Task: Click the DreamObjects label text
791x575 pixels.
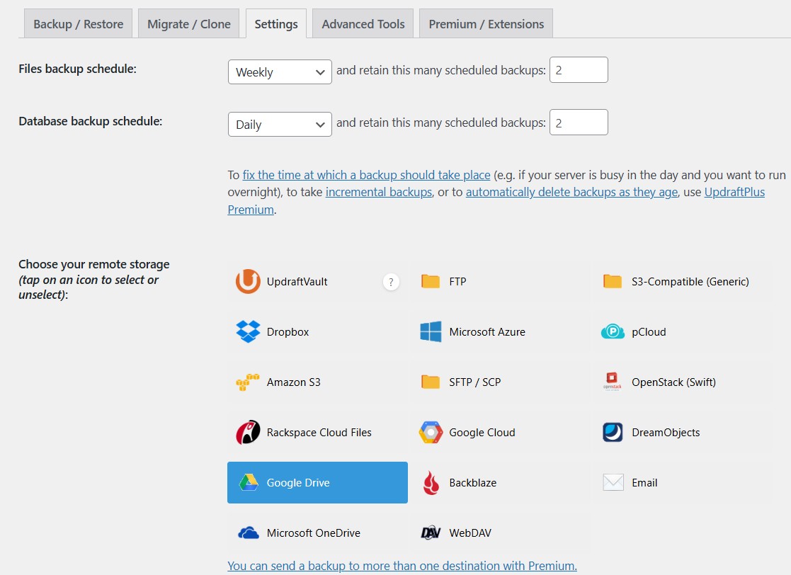Action: click(x=666, y=432)
